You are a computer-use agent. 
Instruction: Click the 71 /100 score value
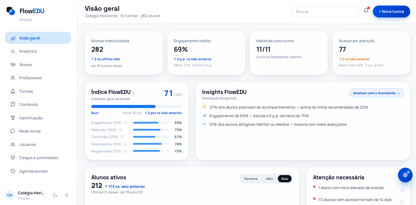(x=173, y=93)
